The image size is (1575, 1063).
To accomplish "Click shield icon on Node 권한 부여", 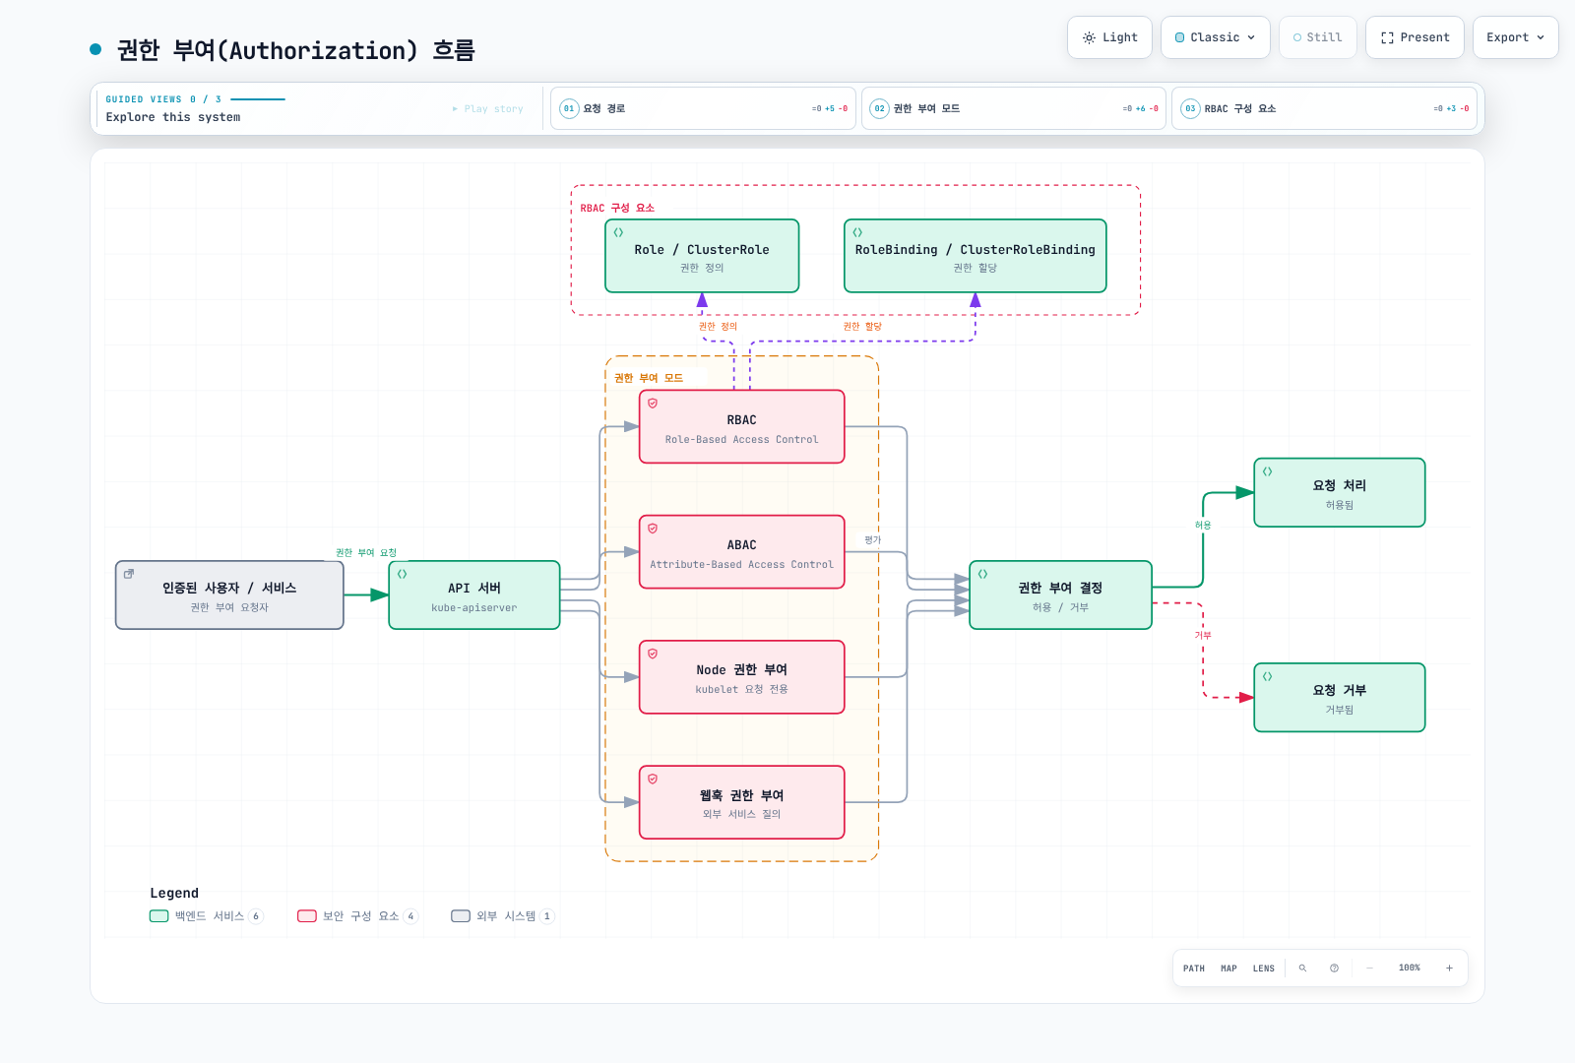I will click(653, 654).
